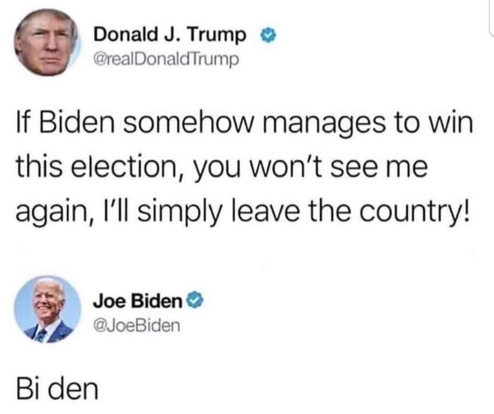This screenshot has height=414, width=494.
Task: Grab the scroll handle in the top-right corner
Action: (492, 17)
